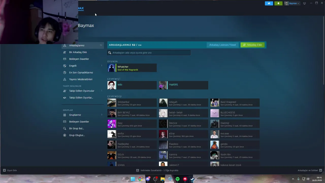325x183 pixels.
Task: Open gendo friend avatar
Action: (x=215, y=145)
